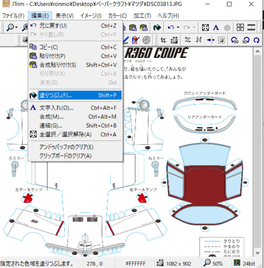
Task: Click the magnifier zoom toolbar icon
Action: click(10, 27)
